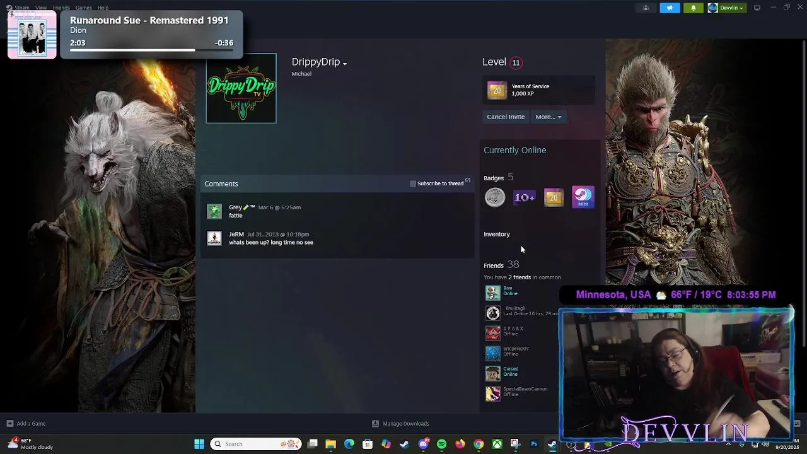
Task: View the 20 years service badge icon
Action: point(554,197)
